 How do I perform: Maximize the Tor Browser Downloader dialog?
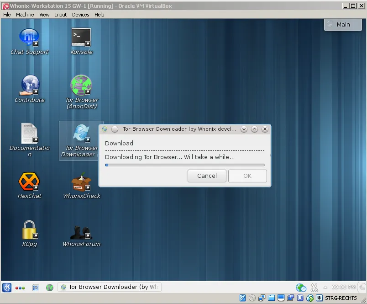[x=254, y=129]
